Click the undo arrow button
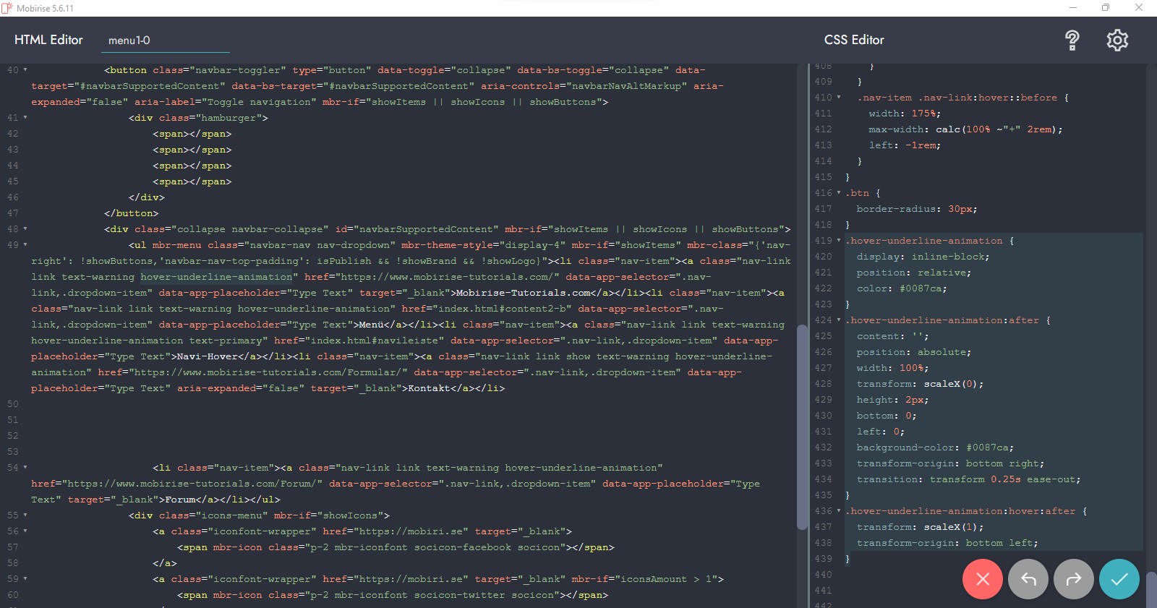This screenshot has width=1157, height=608. pyautogui.click(x=1028, y=579)
